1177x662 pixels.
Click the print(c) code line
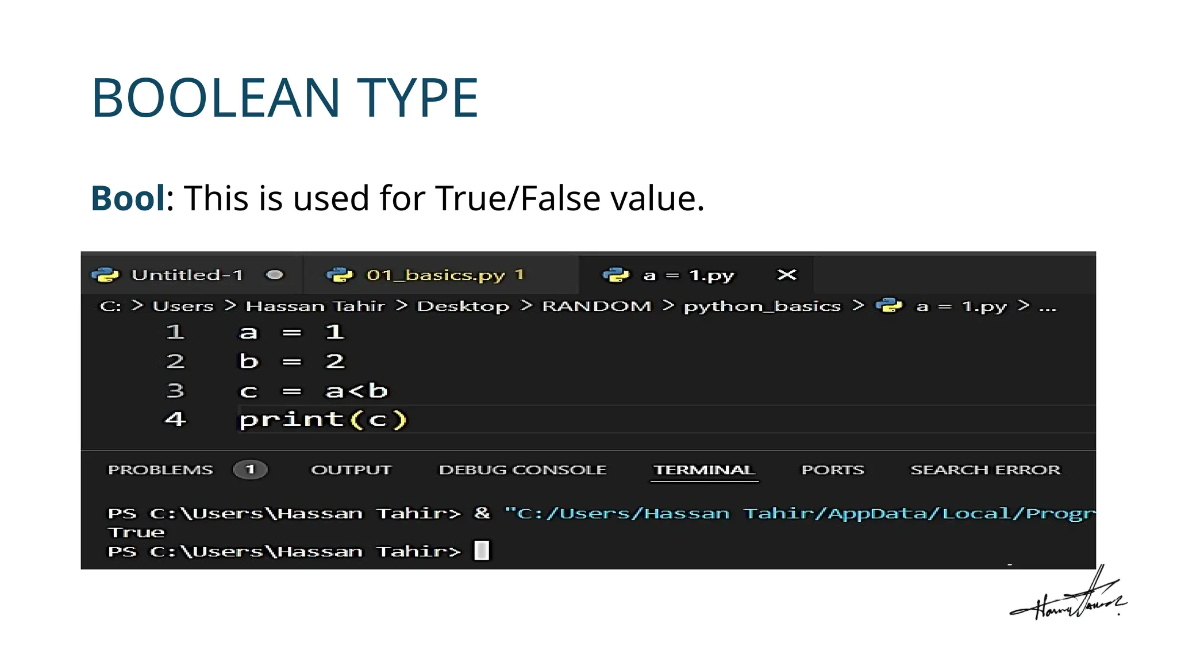(322, 419)
